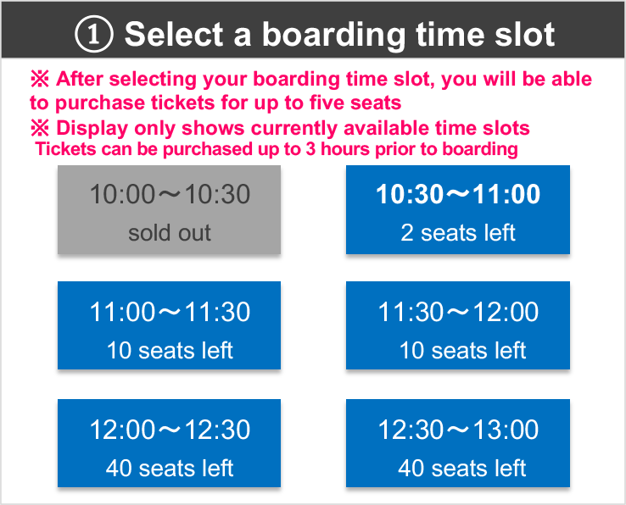Select the 10:30～11:00 boarding slot
The height and width of the screenshot is (505, 626).
pyautogui.click(x=458, y=209)
